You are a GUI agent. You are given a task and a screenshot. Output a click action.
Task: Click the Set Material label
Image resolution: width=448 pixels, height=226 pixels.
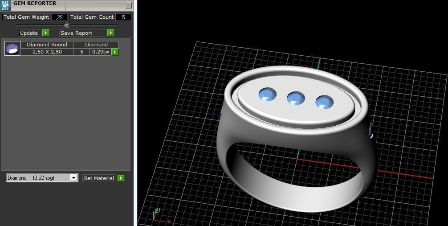[100, 178]
